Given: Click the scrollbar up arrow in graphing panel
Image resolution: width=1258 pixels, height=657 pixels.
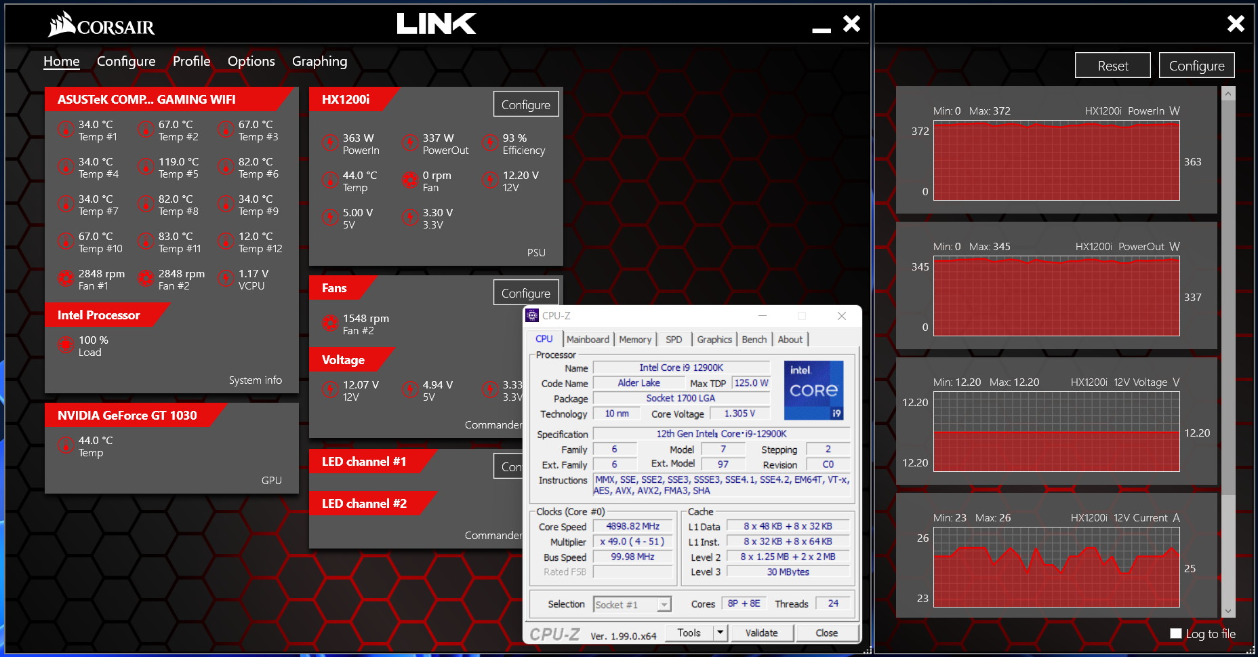Looking at the screenshot, I should [1228, 94].
